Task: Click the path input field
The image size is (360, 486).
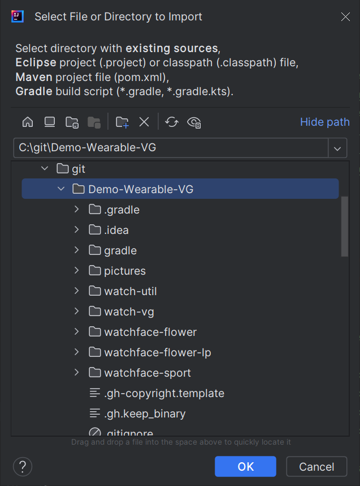Action: click(170, 148)
